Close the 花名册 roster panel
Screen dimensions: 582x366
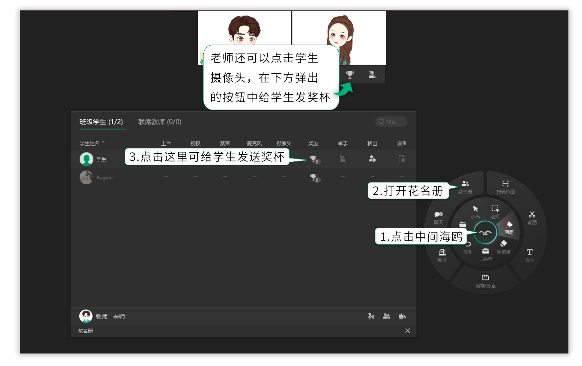tap(408, 331)
